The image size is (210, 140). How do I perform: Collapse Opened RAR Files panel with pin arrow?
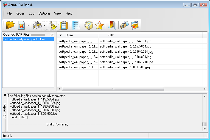(48, 35)
